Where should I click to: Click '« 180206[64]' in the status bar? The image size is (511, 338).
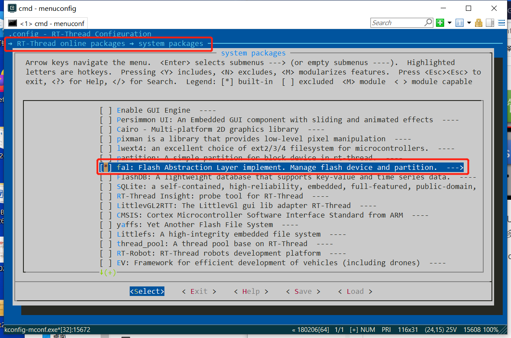(x=311, y=329)
